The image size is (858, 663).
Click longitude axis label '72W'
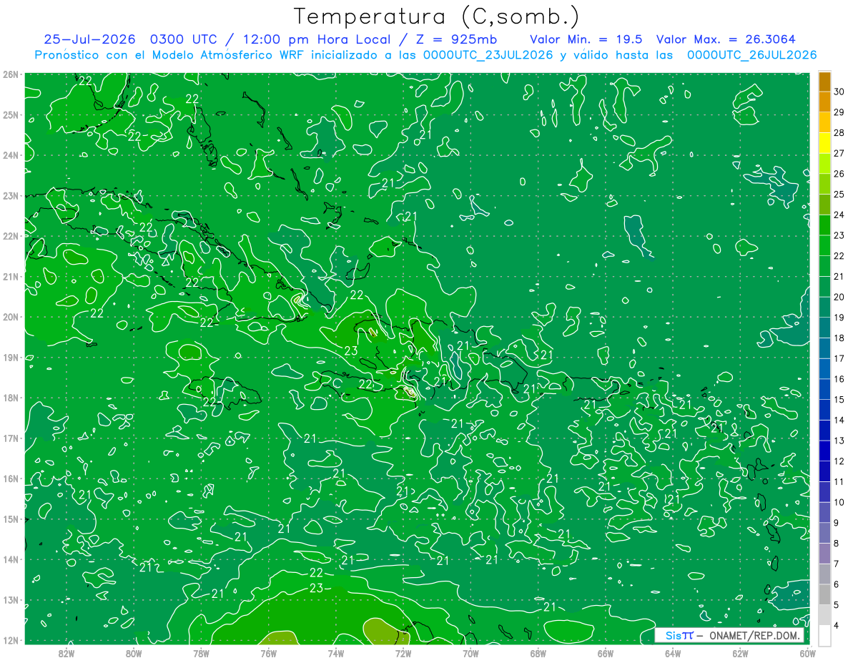403,653
